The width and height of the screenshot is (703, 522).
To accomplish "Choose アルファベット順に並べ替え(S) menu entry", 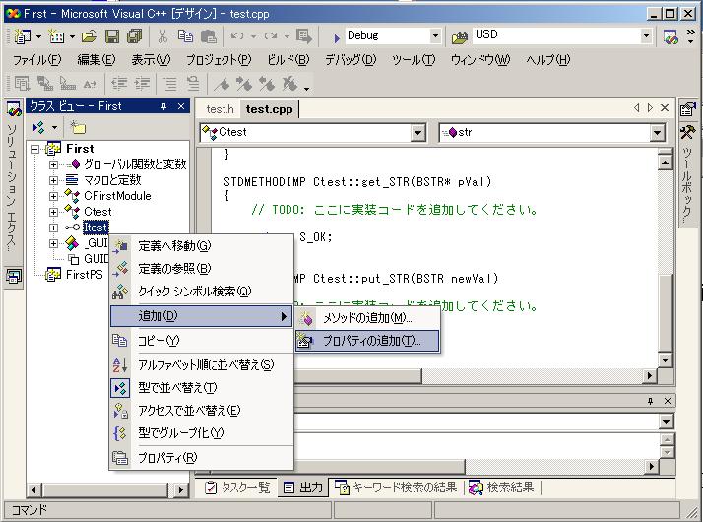I will tap(202, 365).
